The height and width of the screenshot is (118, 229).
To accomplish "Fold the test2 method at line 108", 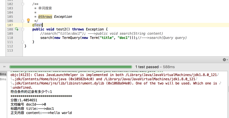I will (x=23, y=29).
